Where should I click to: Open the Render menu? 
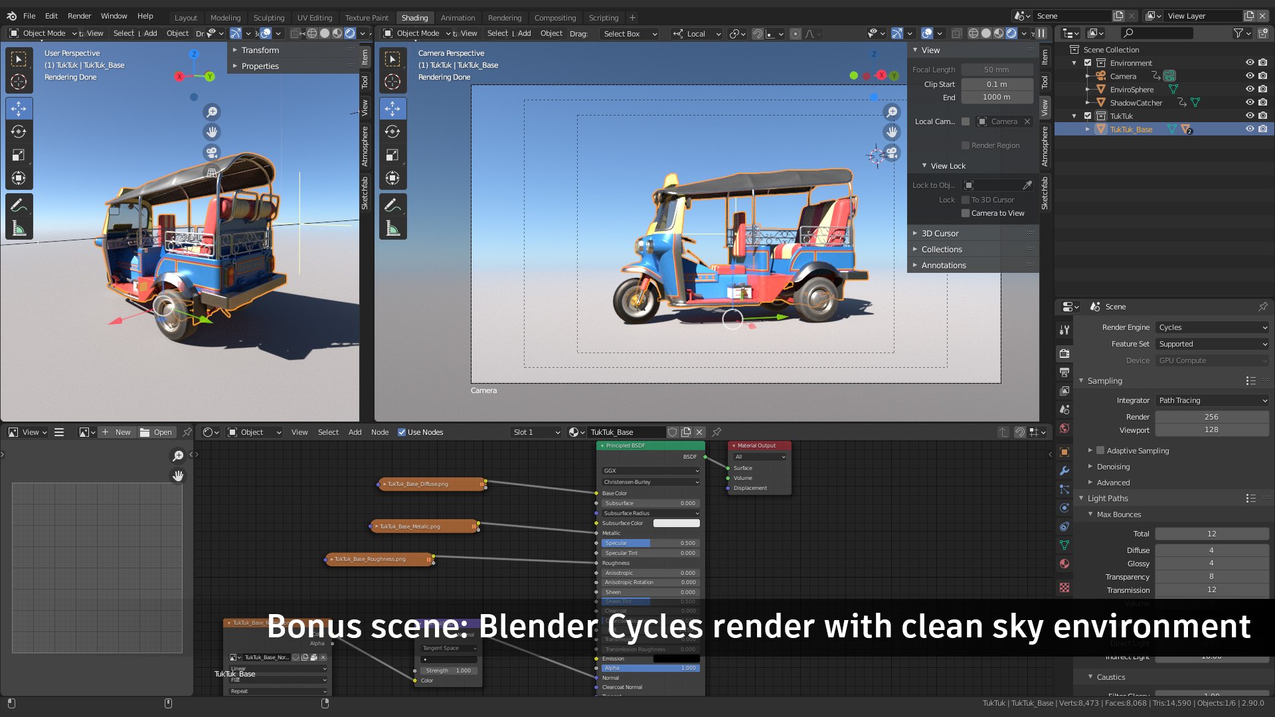pos(79,16)
